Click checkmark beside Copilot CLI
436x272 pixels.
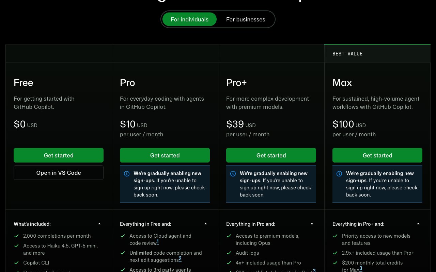pyautogui.click(x=16, y=262)
